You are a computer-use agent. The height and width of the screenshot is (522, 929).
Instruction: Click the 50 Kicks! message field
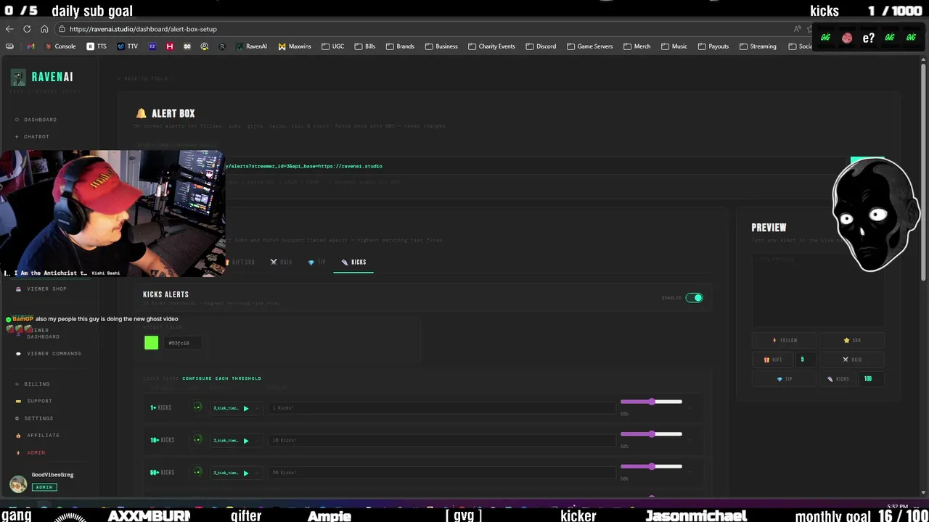click(441, 473)
